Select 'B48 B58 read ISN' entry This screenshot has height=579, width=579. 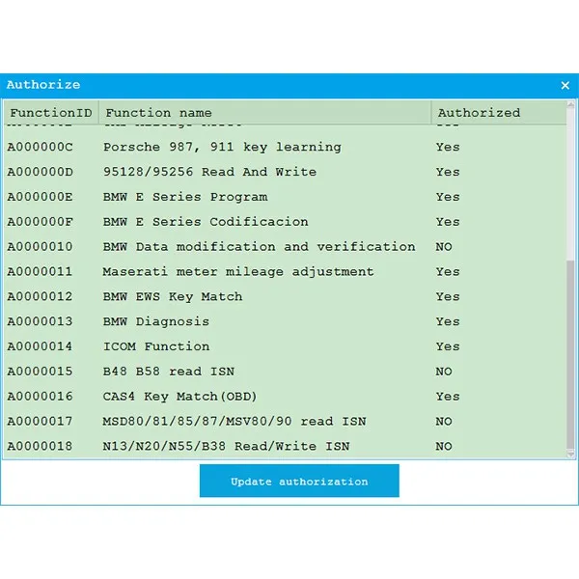point(168,372)
